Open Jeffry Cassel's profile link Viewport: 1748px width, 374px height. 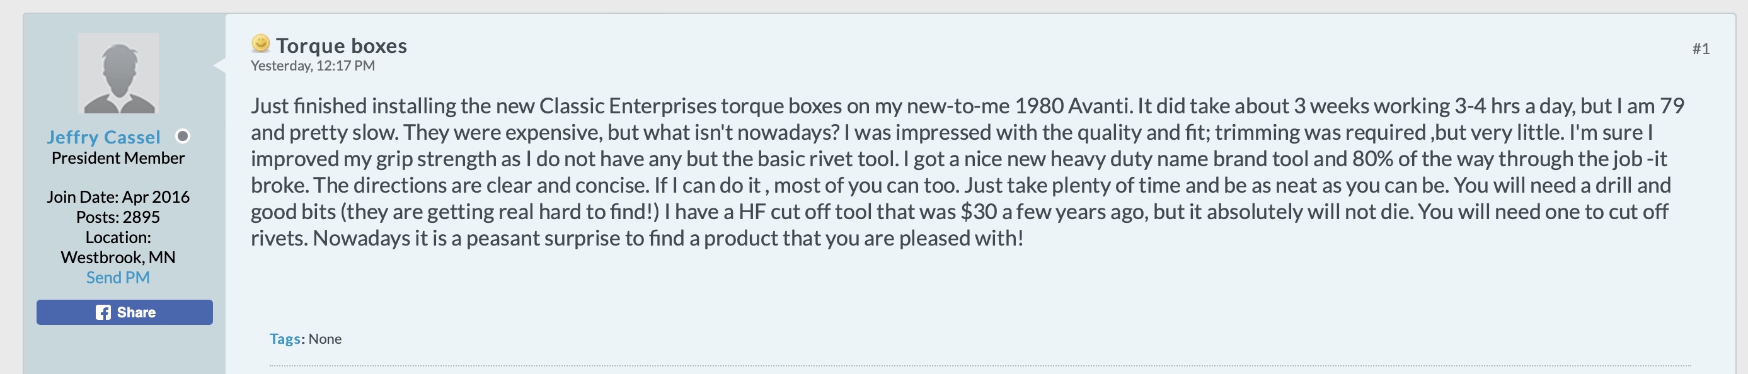tap(104, 137)
